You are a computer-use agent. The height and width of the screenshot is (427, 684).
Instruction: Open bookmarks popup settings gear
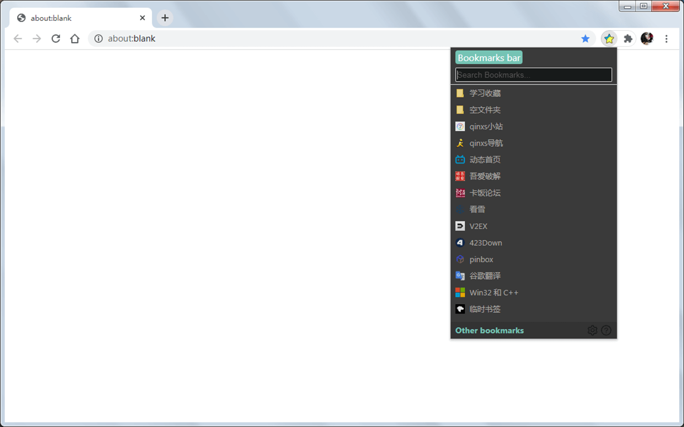[x=592, y=330]
